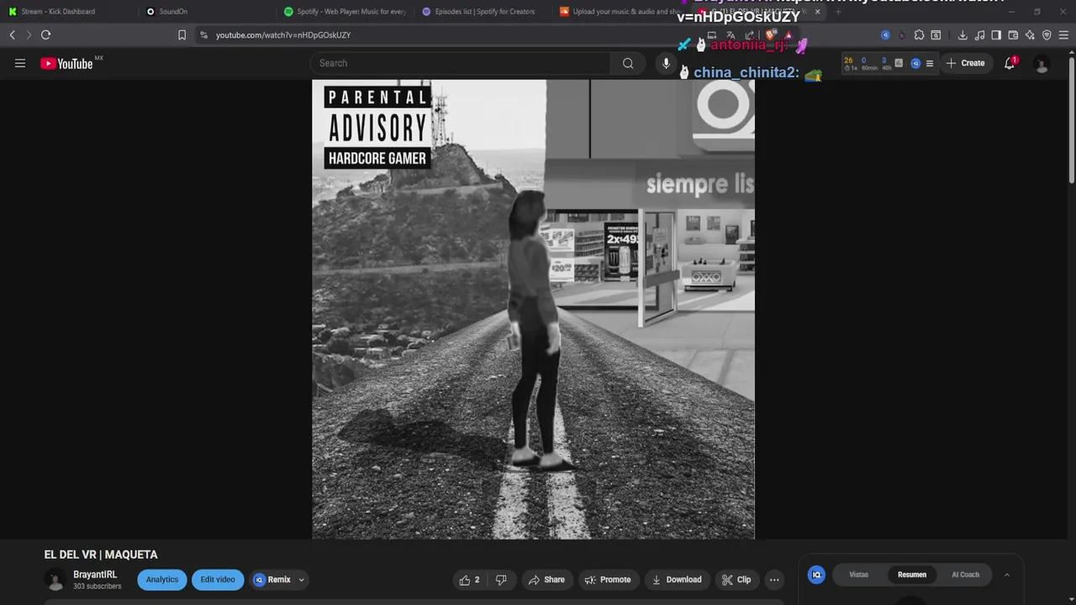Click the search magnifier button
This screenshot has height=605, width=1076.
628,63
